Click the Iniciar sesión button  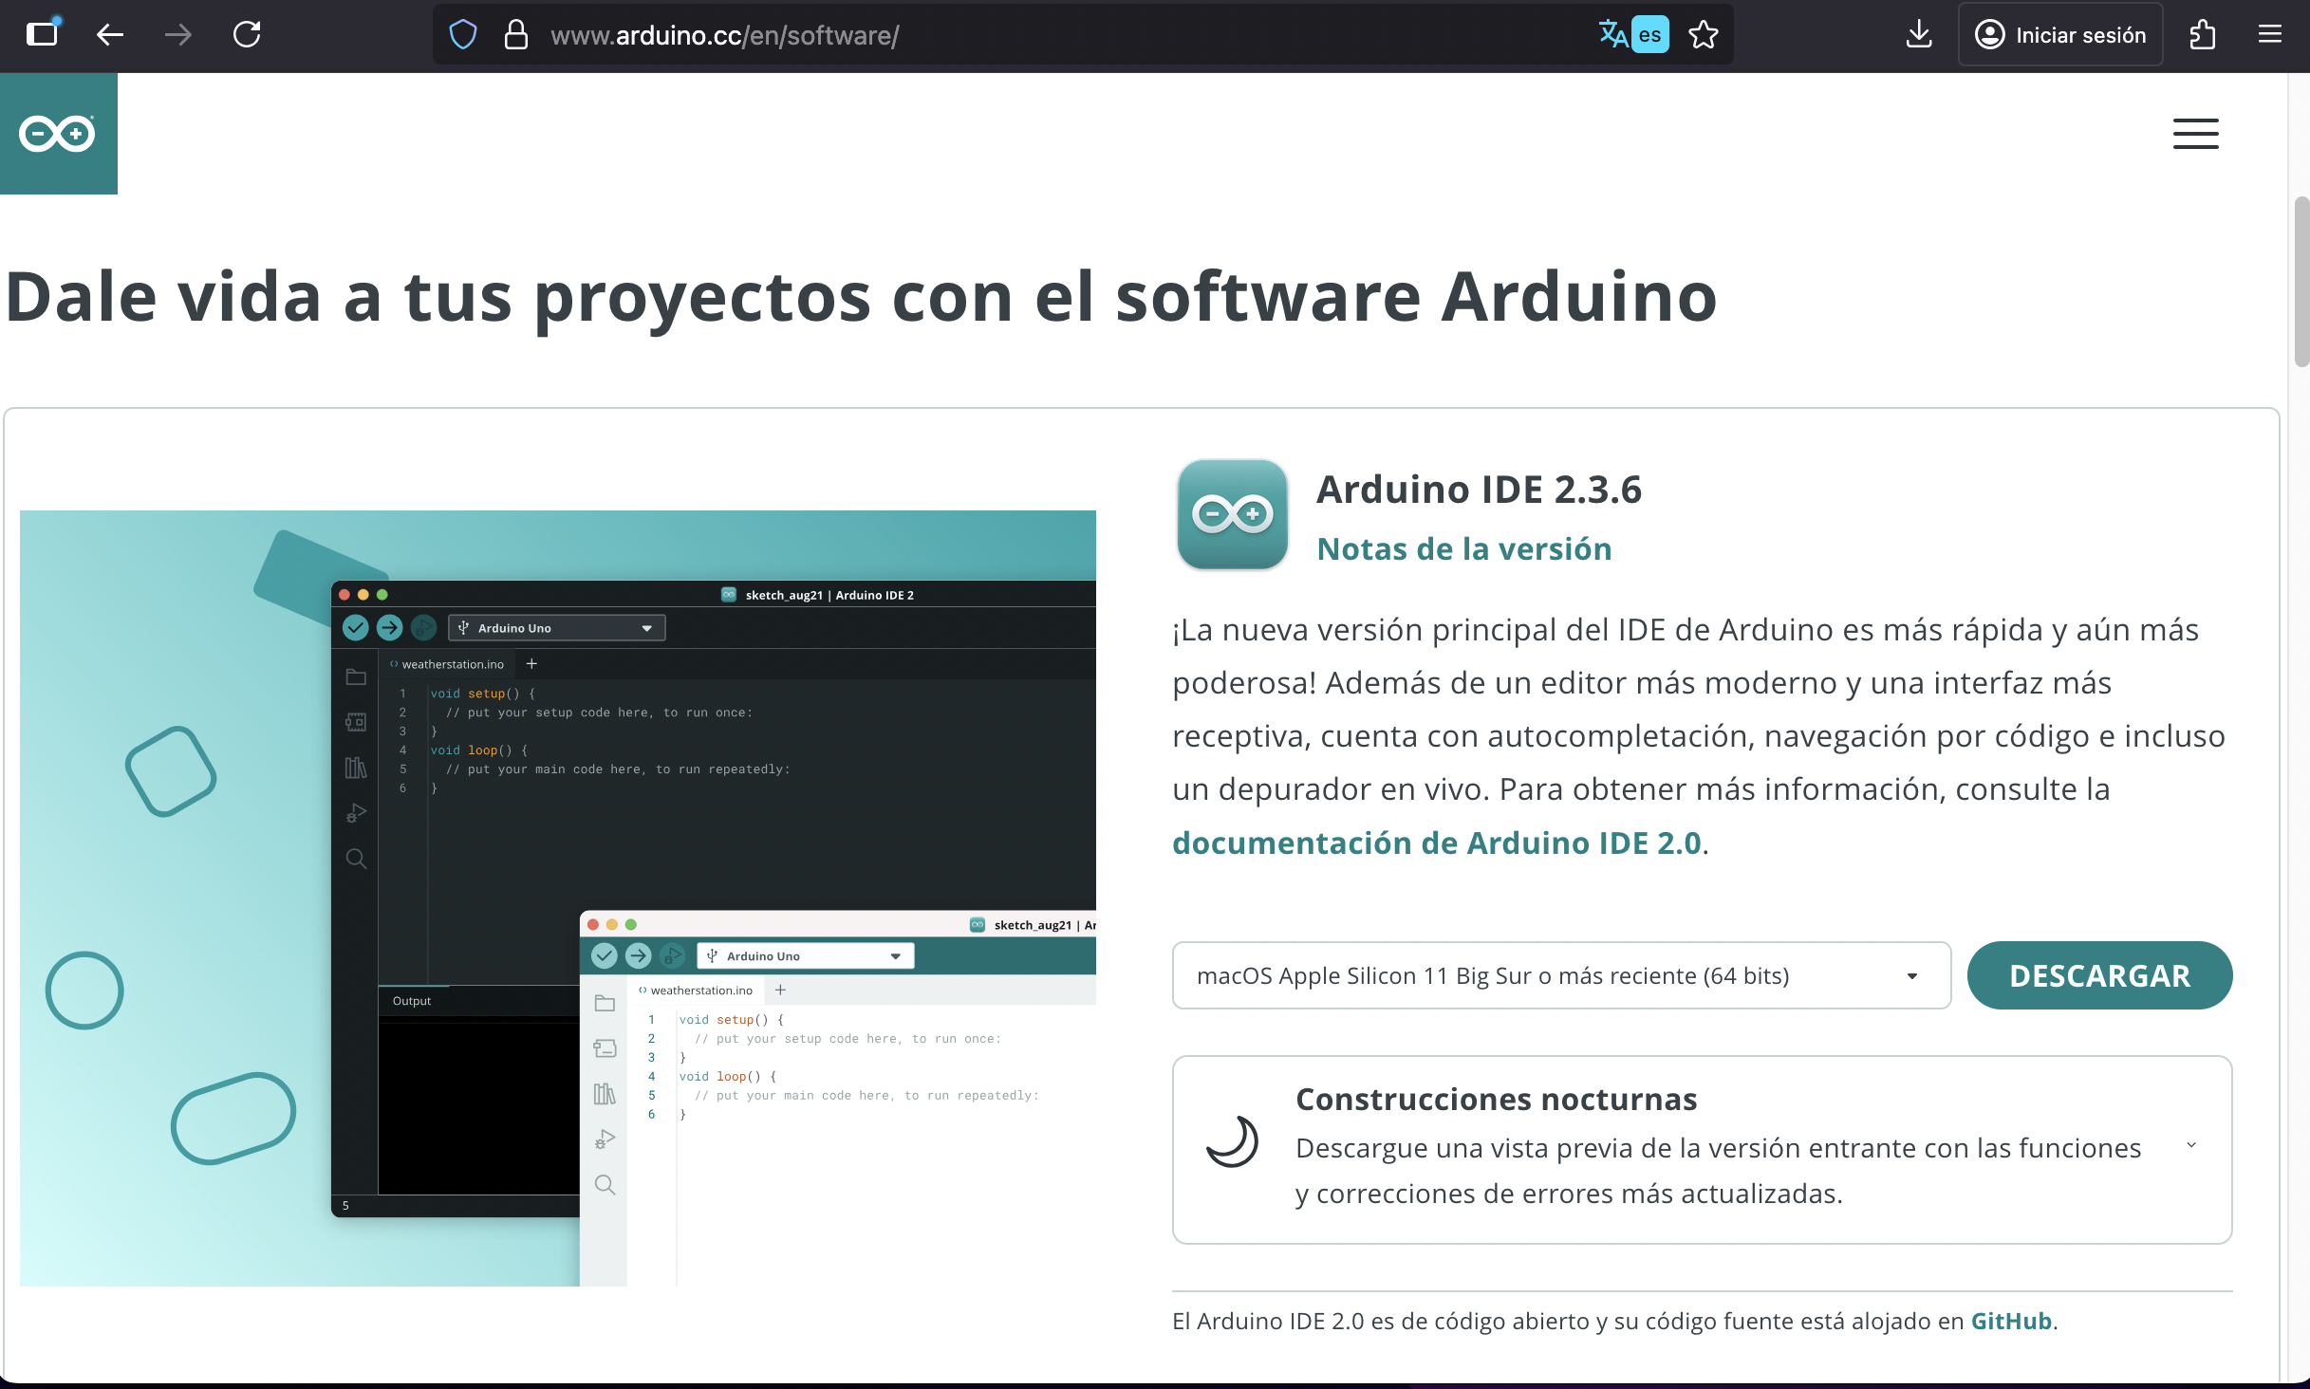(2060, 35)
